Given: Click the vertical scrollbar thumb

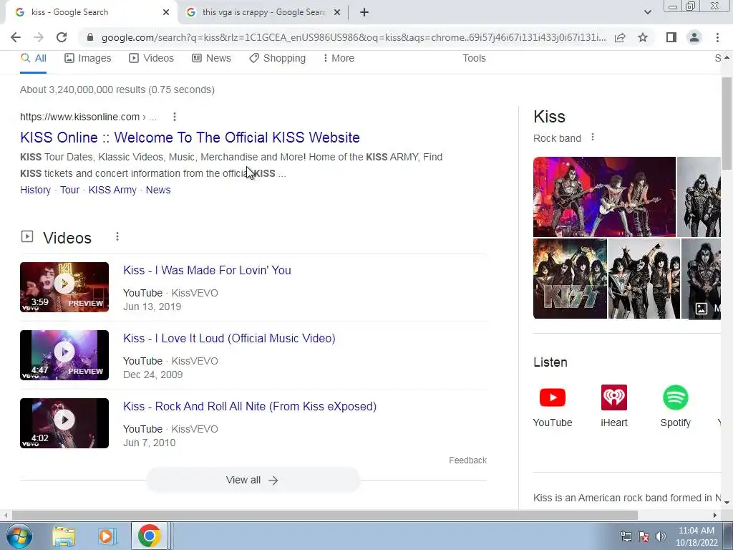Looking at the screenshot, I should tap(727, 123).
